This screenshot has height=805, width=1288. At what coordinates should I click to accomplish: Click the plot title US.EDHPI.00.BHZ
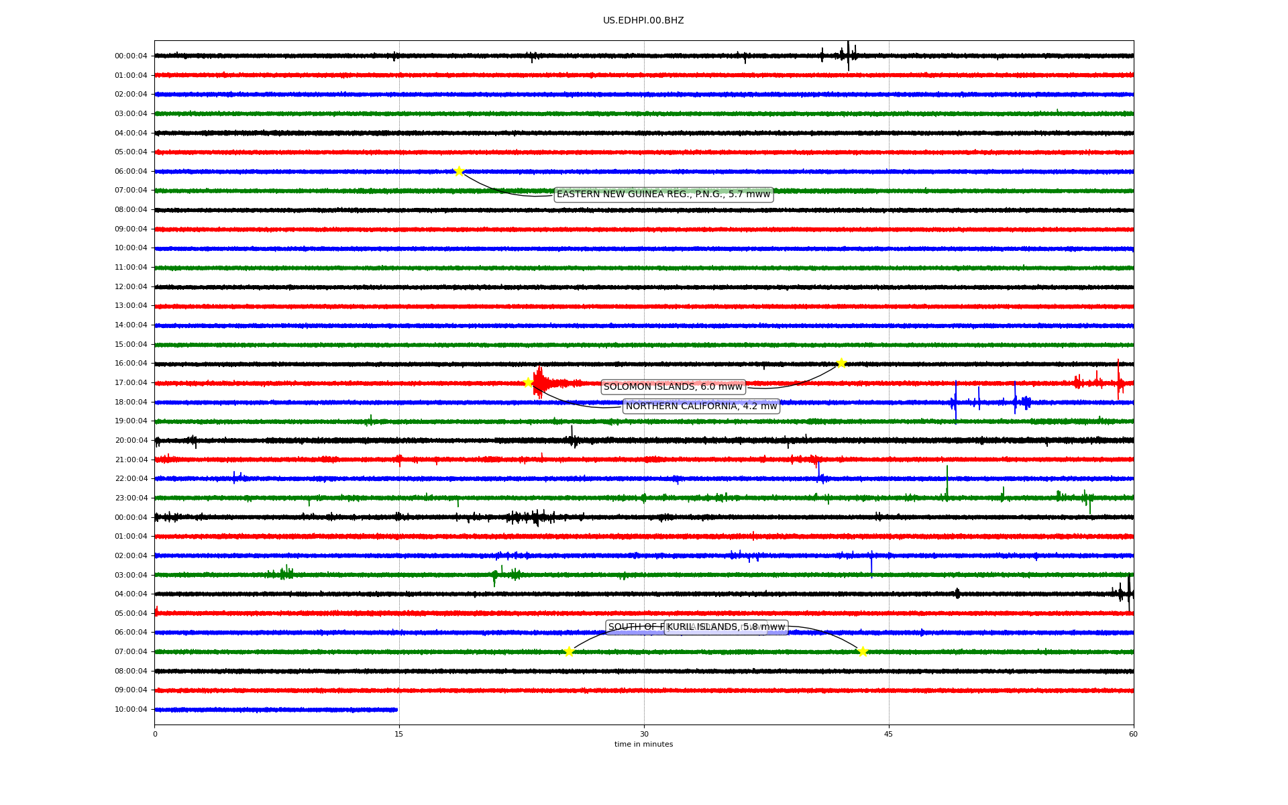click(643, 21)
